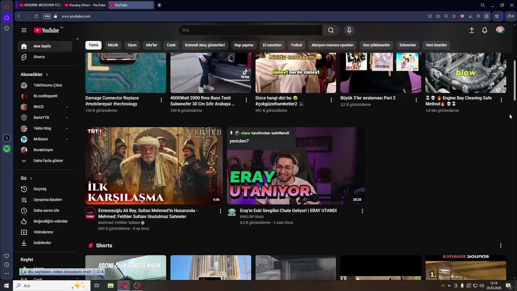Select the Tümü filter chip

[93, 45]
